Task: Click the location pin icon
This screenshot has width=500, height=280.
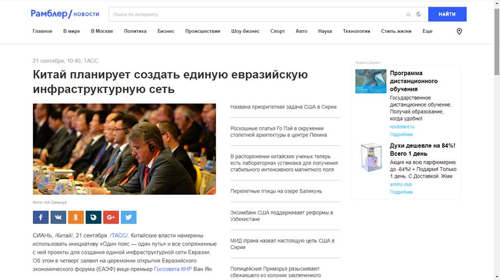Action: click(x=459, y=31)
